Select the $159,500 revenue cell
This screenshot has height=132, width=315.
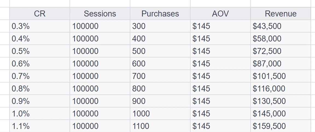coord(281,126)
